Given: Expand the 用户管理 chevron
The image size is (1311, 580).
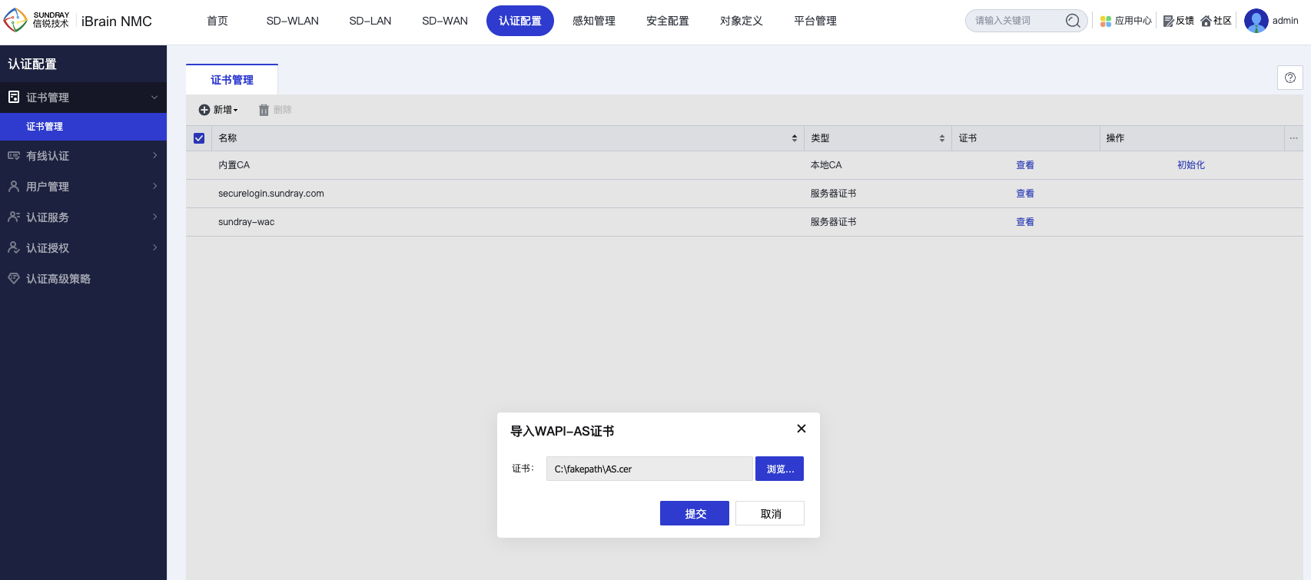Looking at the screenshot, I should (154, 186).
